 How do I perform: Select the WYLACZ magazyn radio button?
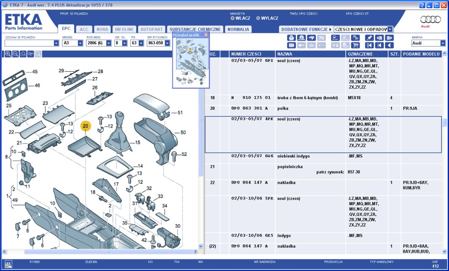[x=258, y=18]
